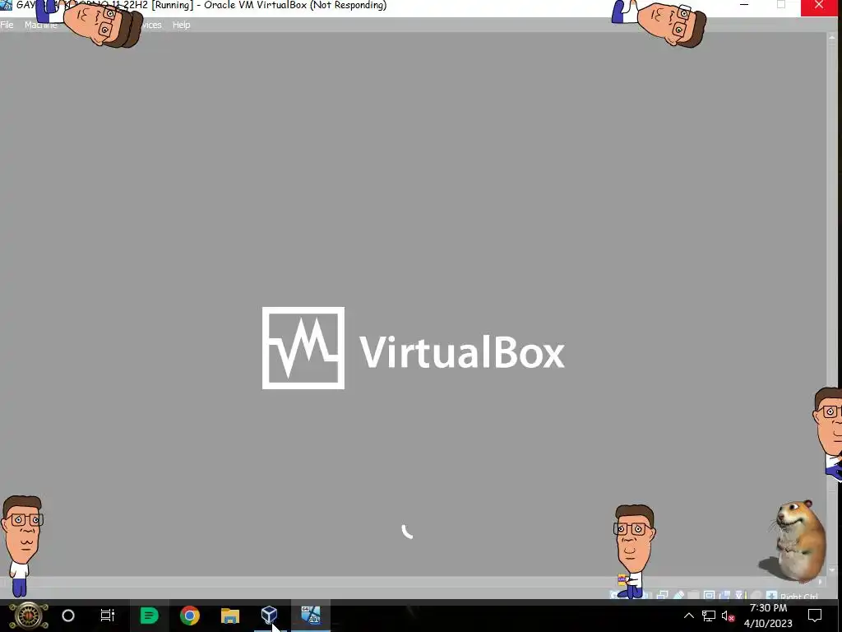Open the green chat app on taskbar

point(149,616)
